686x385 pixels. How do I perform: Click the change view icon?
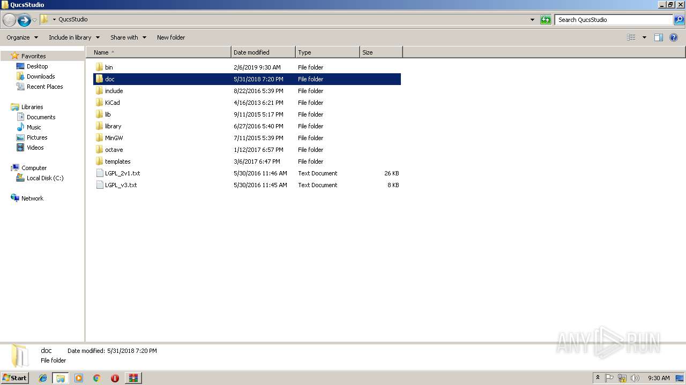[x=631, y=37]
